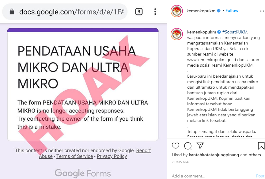Open the three-dot post options menu
This screenshot has height=179, width=265.
pyautogui.click(x=262, y=11)
